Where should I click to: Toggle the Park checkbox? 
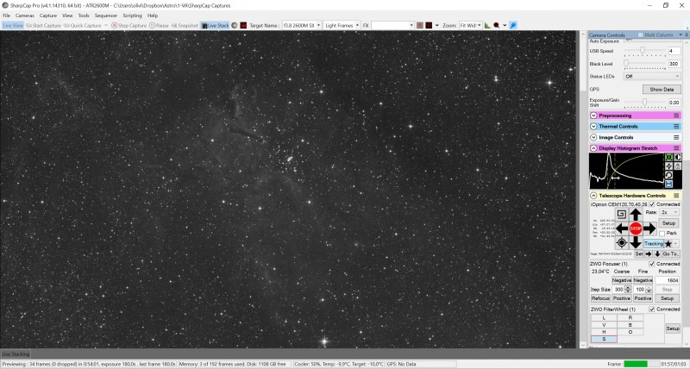[x=662, y=234]
